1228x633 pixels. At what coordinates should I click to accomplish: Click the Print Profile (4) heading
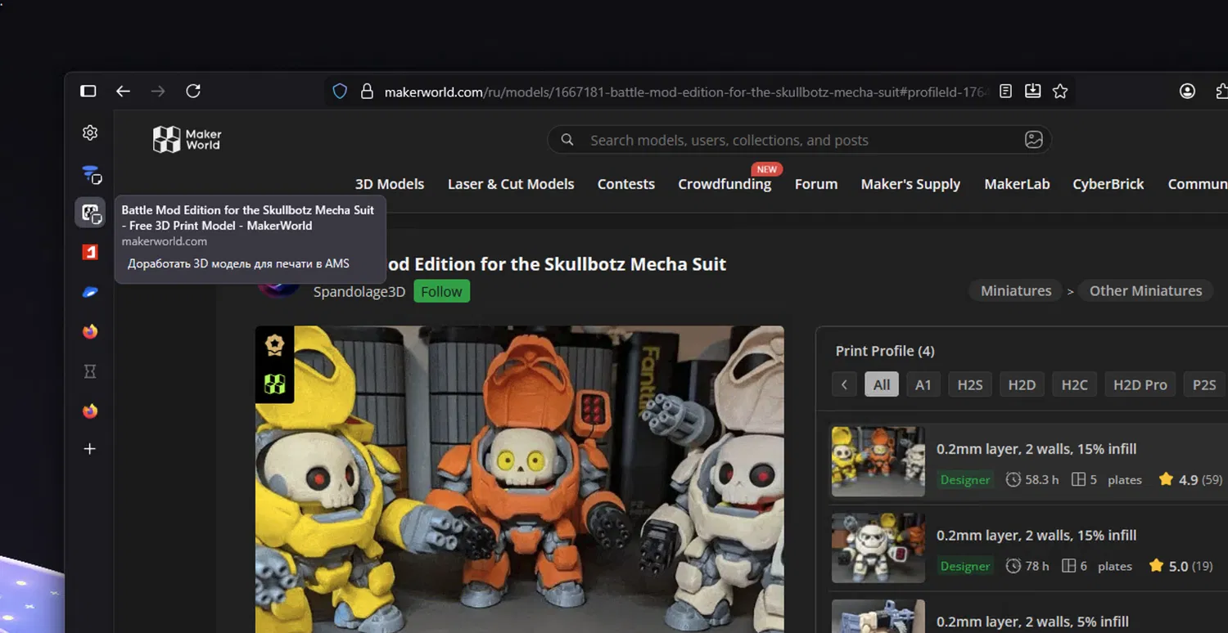tap(885, 351)
